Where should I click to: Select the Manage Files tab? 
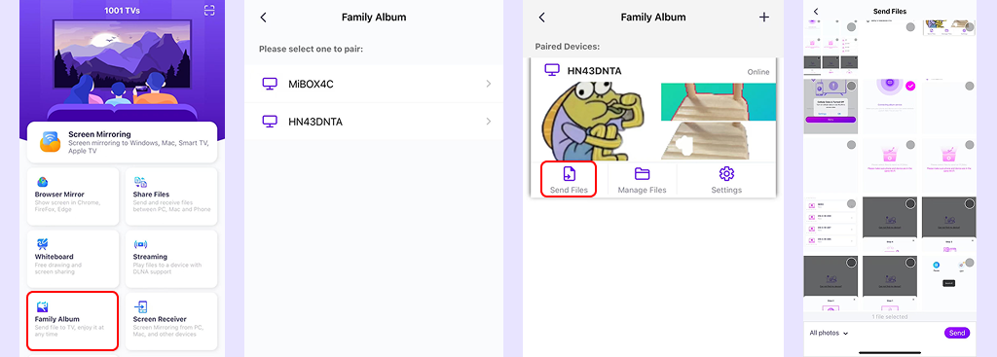[x=643, y=180]
